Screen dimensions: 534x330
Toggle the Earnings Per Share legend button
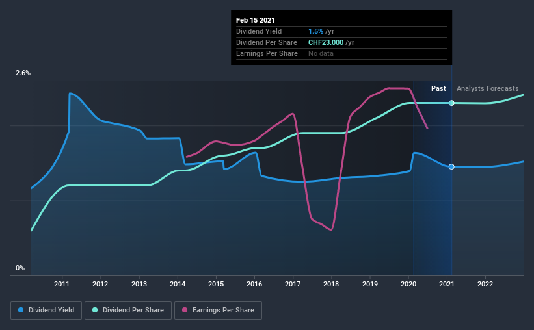pos(218,311)
